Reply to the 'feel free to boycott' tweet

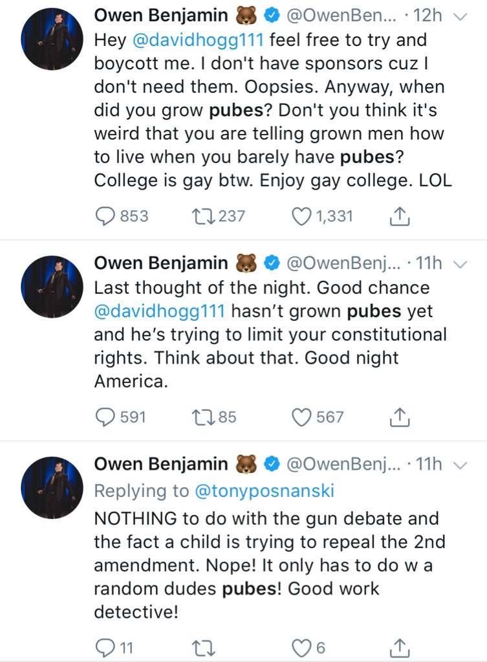pos(104,216)
